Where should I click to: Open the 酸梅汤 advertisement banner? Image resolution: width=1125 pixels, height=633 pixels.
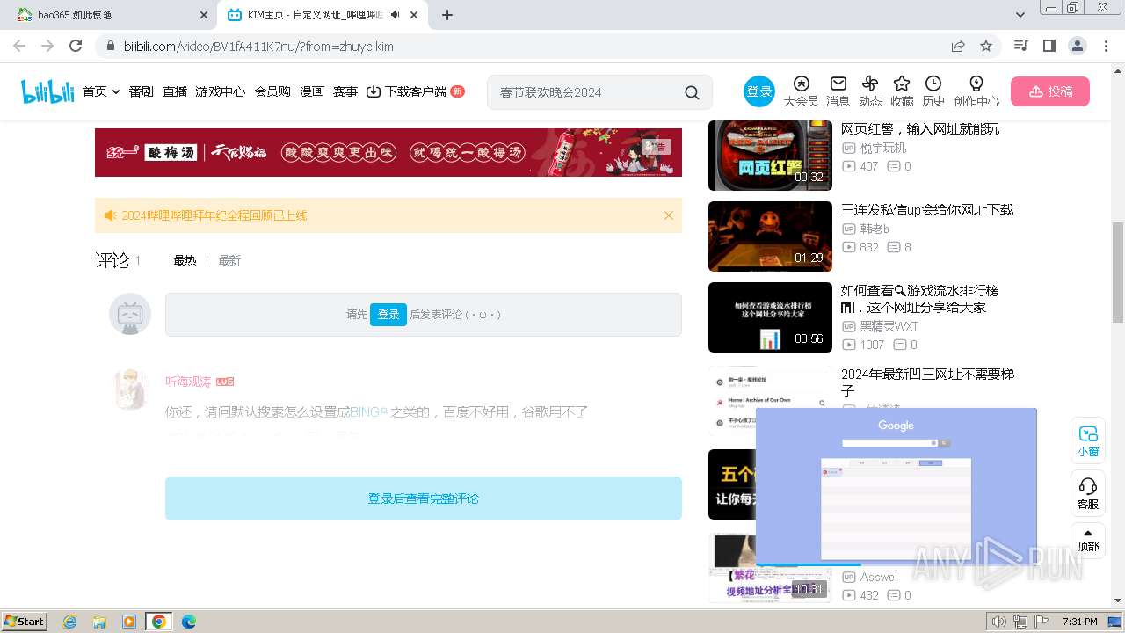coord(388,152)
